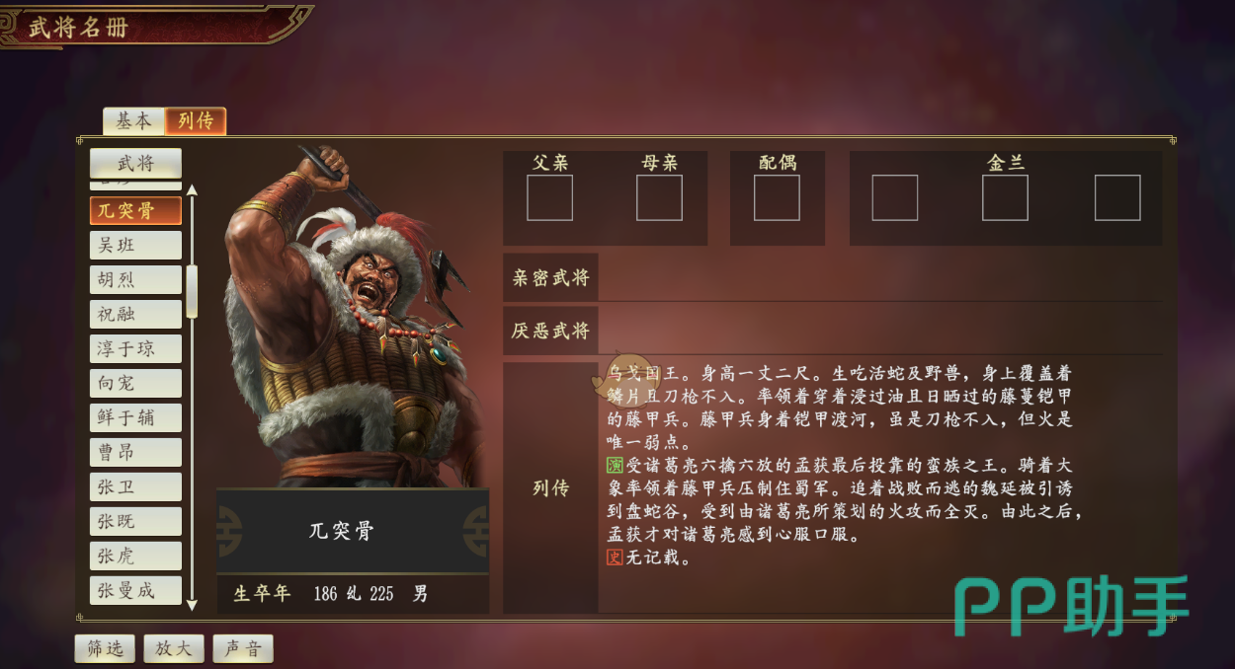Click the first 金兰 portrait slot
Screen dimensions: 1235x669
tap(894, 197)
